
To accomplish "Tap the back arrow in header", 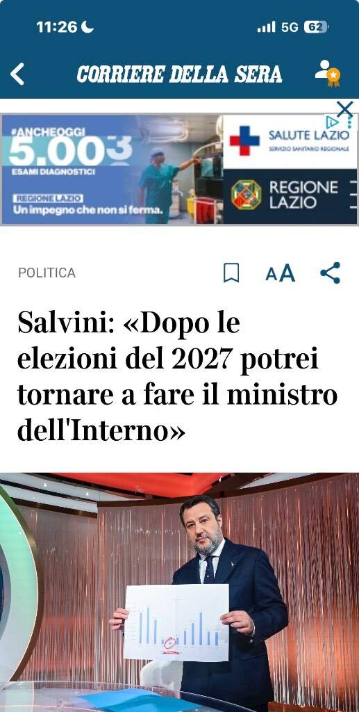I will 17,74.
